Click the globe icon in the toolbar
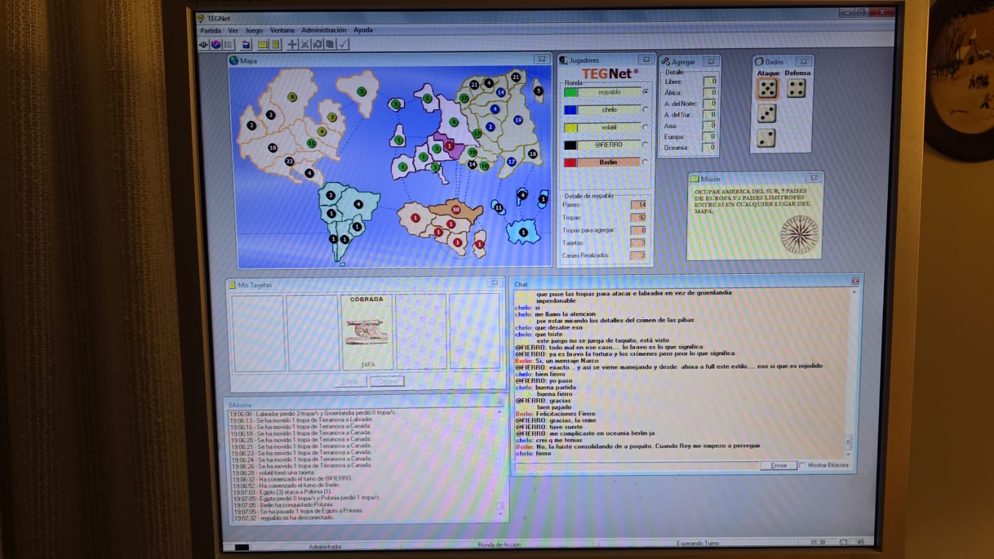Image resolution: width=994 pixels, height=559 pixels. (x=216, y=45)
